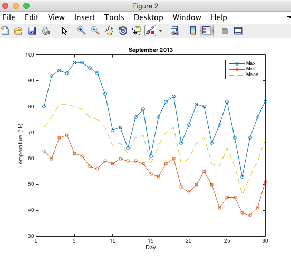This screenshot has height=260, width=291.
Task: Click the dock figure arrow at menu bar end
Action: click(289, 17)
